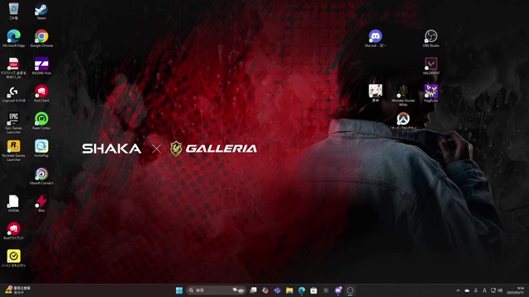Open the volume control in system tray
529x297 pixels.
(500, 290)
